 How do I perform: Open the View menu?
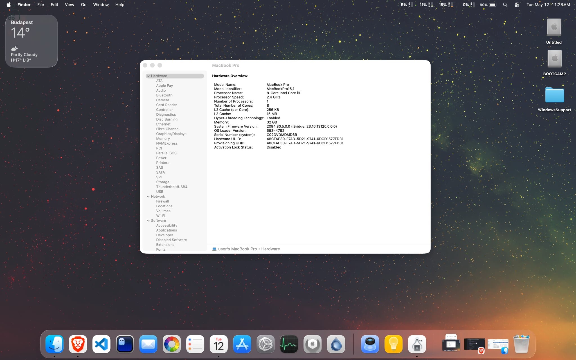[x=69, y=4]
